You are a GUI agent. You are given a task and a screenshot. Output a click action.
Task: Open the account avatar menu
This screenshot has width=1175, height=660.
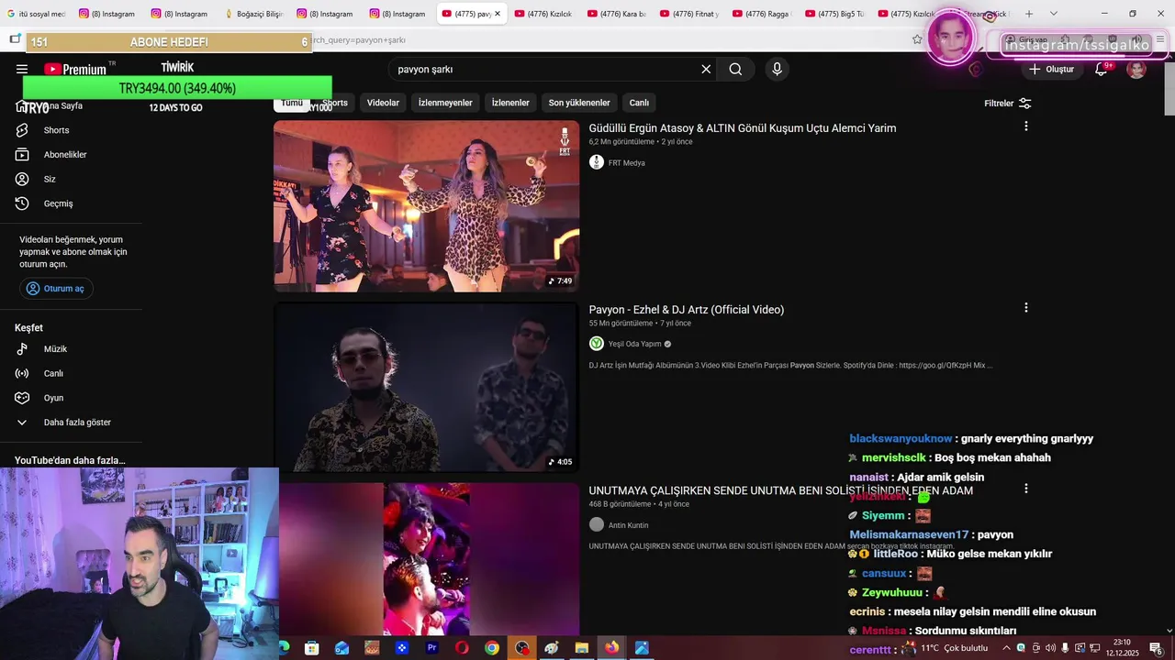click(x=1136, y=69)
